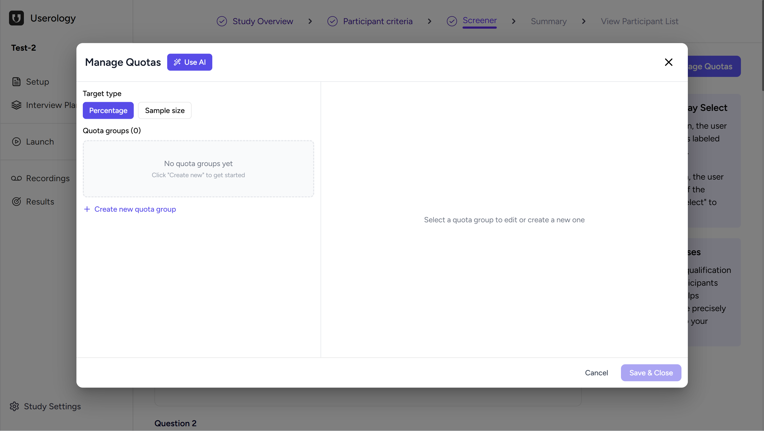Save quotas with Save & Close
This screenshot has width=764, height=431.
(x=651, y=373)
